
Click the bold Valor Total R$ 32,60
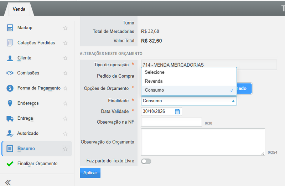click(151, 41)
